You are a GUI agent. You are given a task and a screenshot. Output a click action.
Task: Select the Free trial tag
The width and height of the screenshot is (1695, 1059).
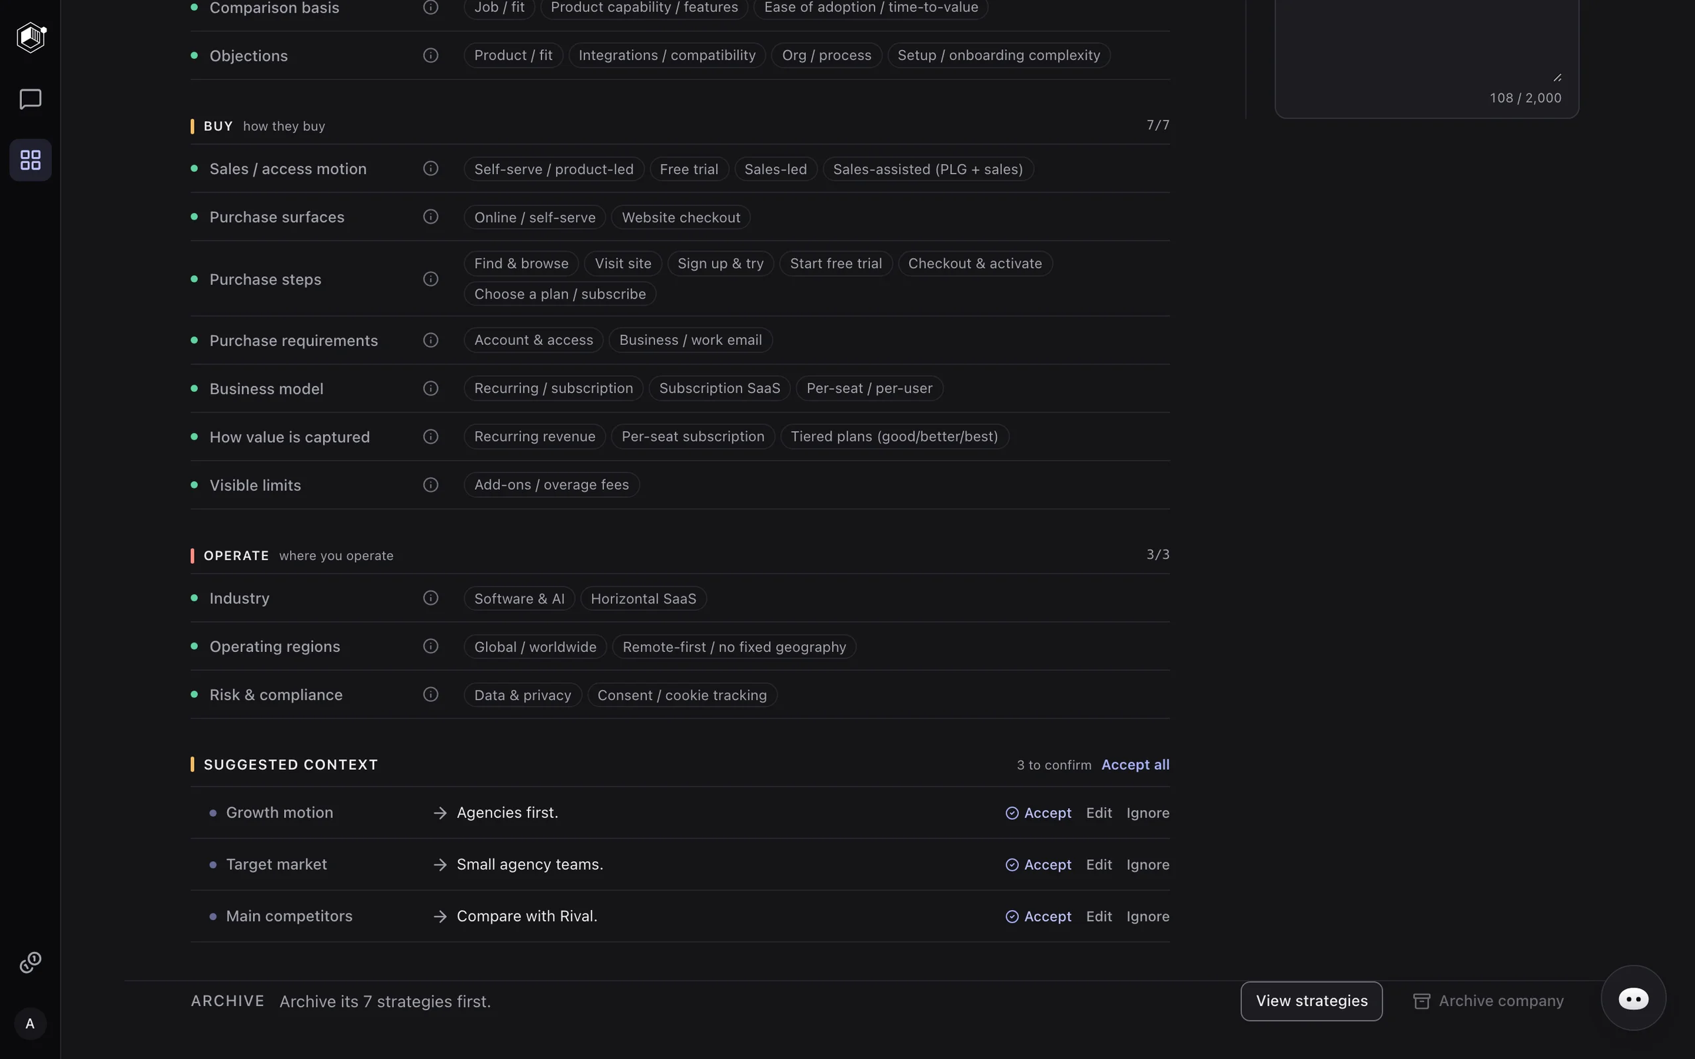tap(689, 169)
